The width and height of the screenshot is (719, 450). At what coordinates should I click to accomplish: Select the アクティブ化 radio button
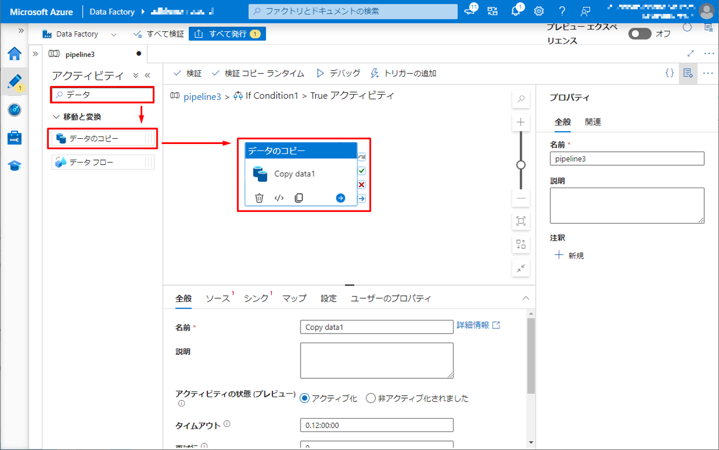tap(305, 398)
